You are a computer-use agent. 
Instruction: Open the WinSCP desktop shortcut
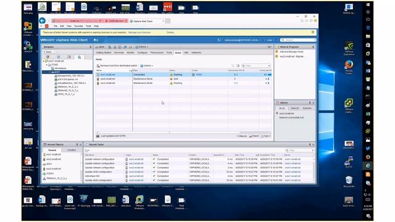[x=28, y=47]
